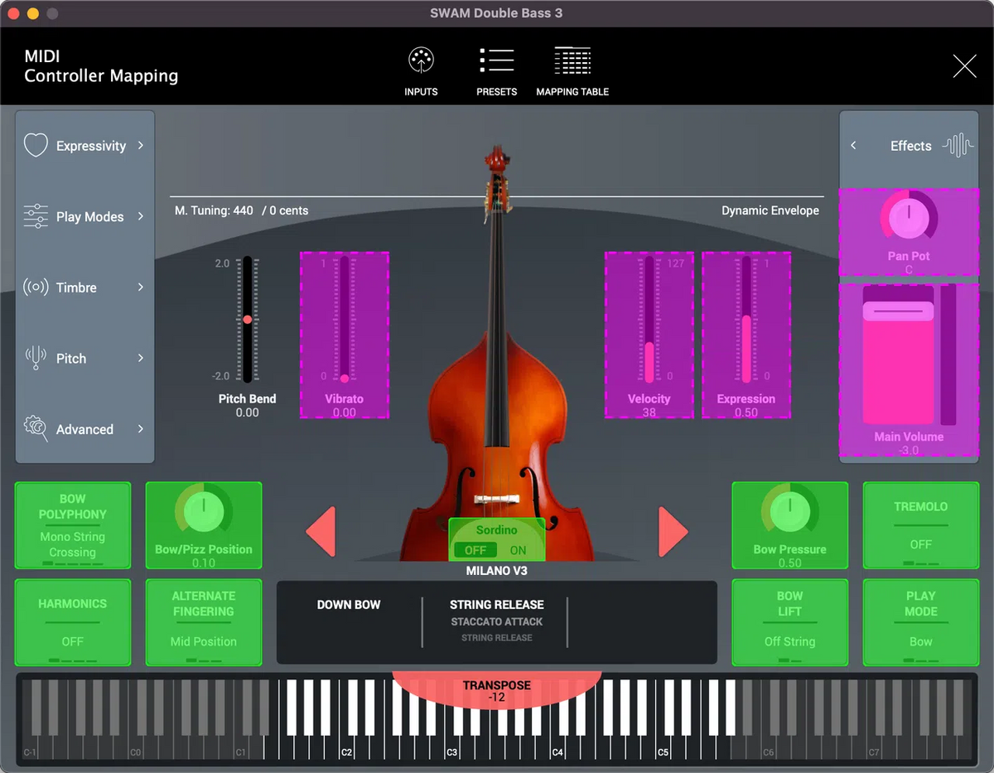The height and width of the screenshot is (773, 994).
Task: Switch to the Down Bow tab
Action: pos(349,605)
